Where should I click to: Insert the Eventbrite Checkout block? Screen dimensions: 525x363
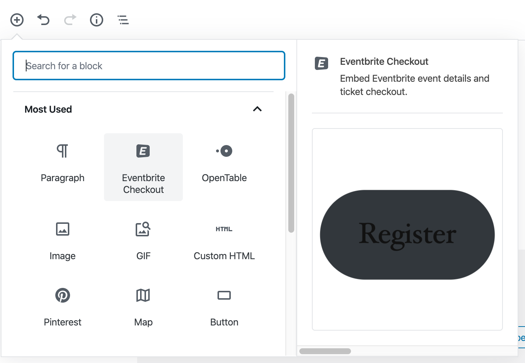pyautogui.click(x=143, y=167)
